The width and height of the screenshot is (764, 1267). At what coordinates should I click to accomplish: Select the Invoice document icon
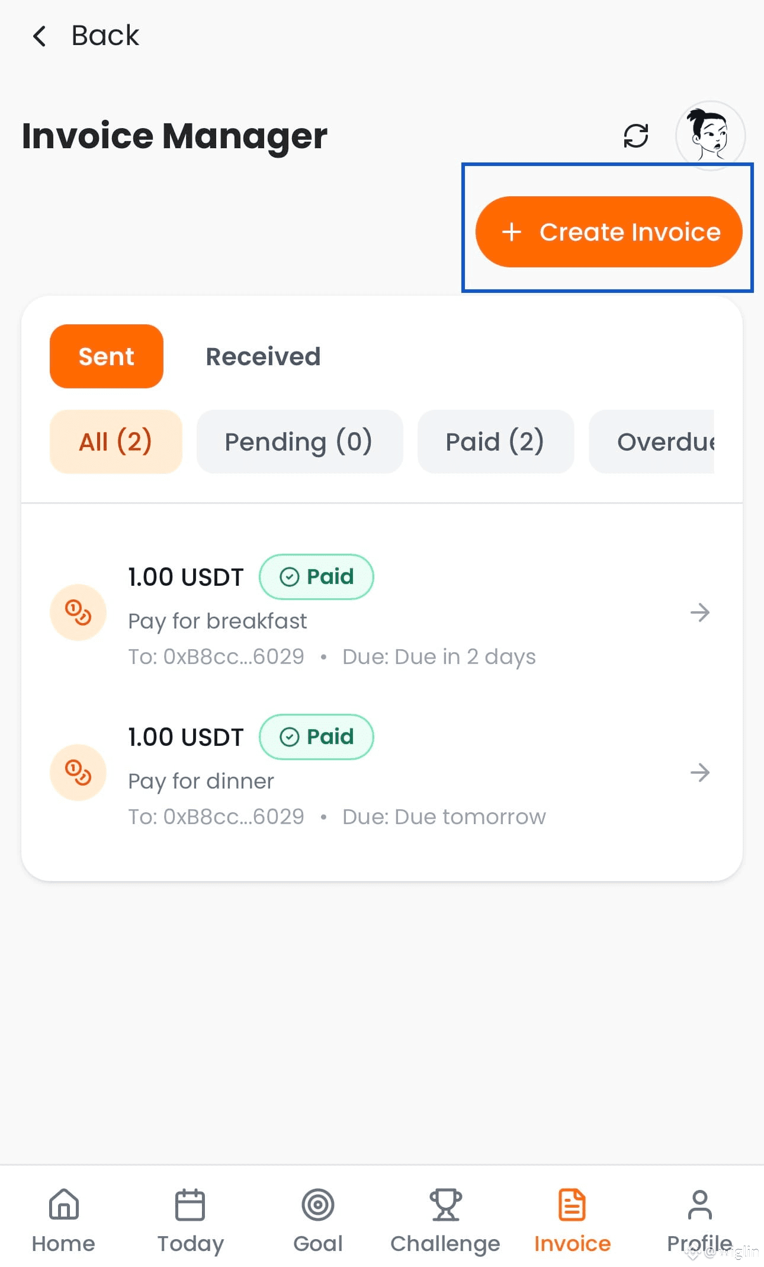tap(572, 1205)
